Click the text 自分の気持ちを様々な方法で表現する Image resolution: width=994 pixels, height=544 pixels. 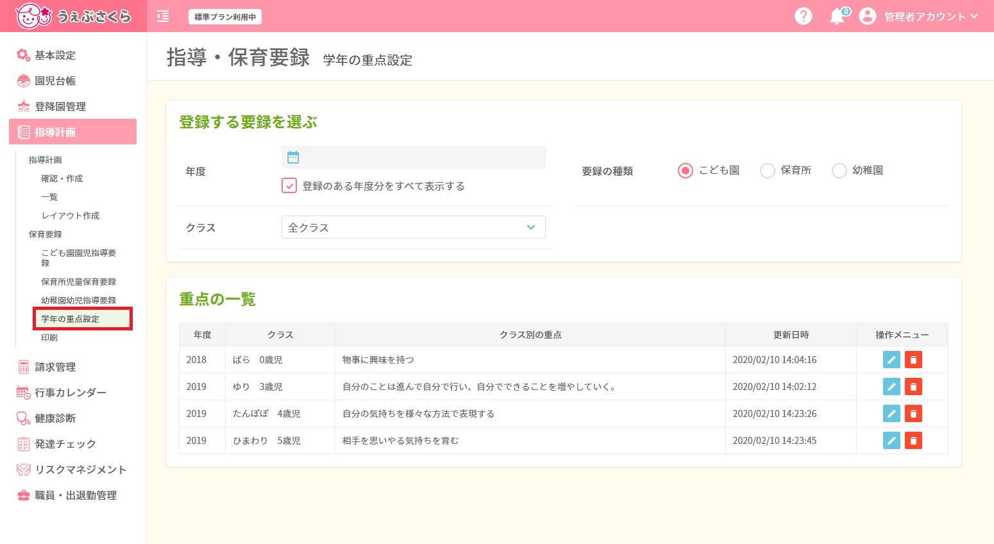pyautogui.click(x=418, y=414)
